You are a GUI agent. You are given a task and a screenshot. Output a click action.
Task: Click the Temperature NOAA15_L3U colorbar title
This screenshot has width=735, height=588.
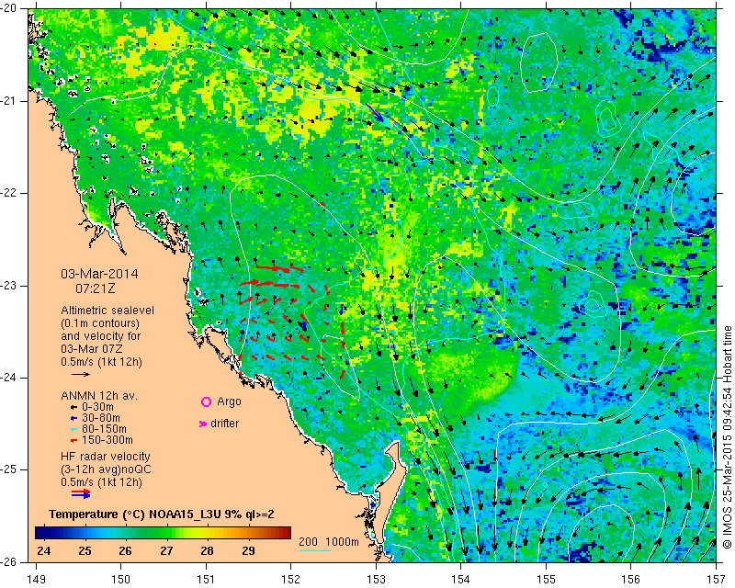pos(162,514)
